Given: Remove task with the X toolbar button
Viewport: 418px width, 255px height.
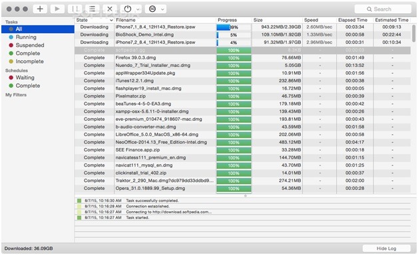Looking at the screenshot, I should coord(110,9).
